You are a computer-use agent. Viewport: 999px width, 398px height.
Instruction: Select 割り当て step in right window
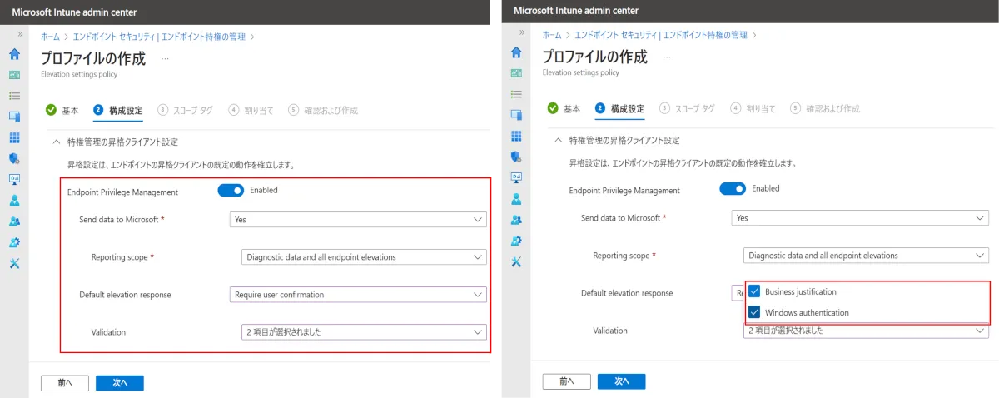point(753,108)
